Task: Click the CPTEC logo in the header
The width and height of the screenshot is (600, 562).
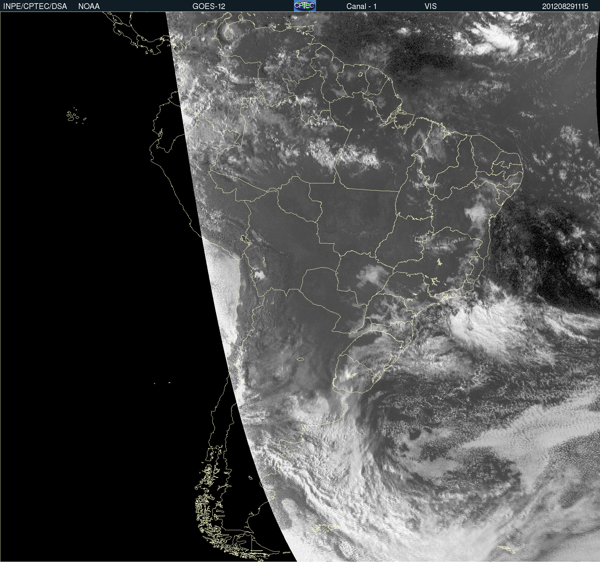Action: tap(305, 6)
